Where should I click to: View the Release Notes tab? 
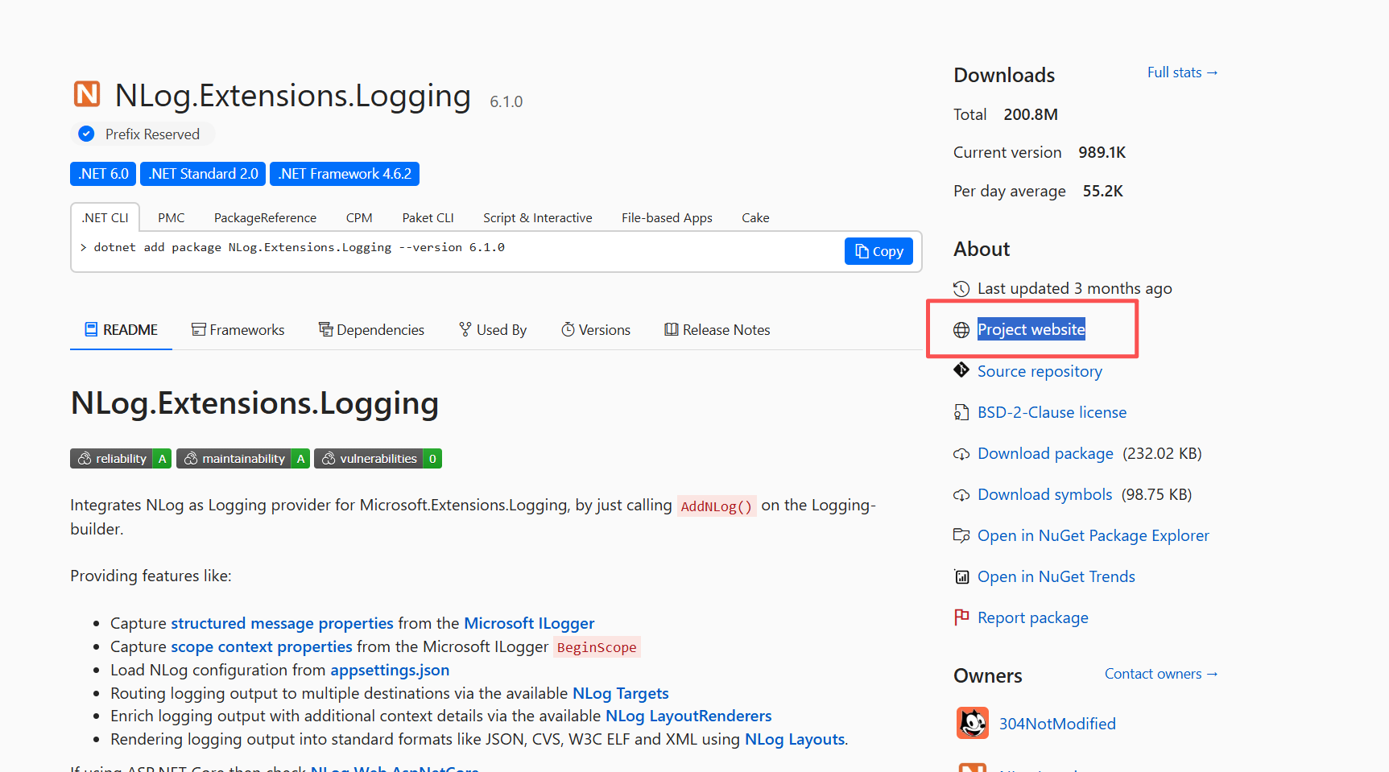(x=717, y=330)
